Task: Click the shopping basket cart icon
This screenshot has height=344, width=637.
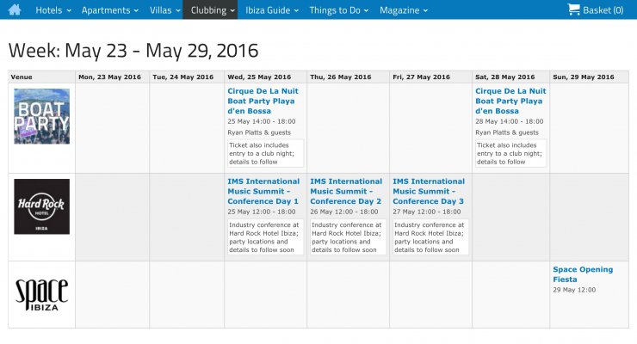Action: pos(573,9)
